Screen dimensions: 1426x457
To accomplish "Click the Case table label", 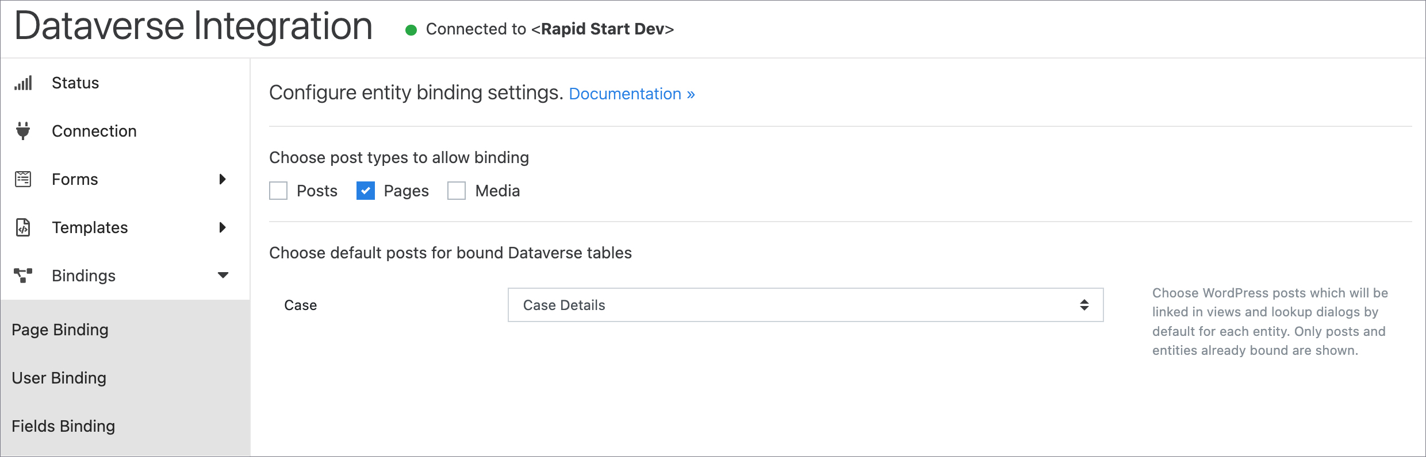I will point(301,305).
